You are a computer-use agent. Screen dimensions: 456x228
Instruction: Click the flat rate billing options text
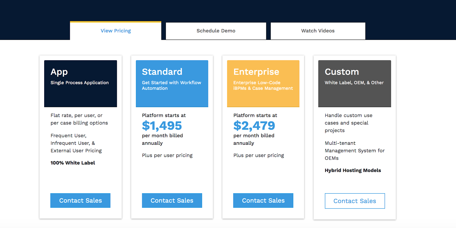(79, 119)
